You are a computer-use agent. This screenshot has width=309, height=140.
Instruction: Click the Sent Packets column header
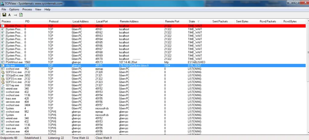click(223, 21)
